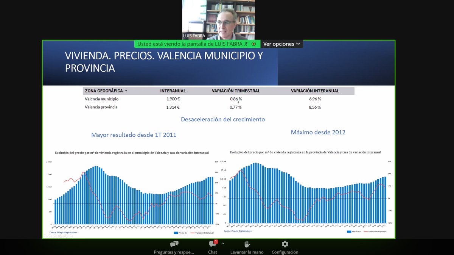Viewport: 454px width, 255px height.
Task: Click the Desaceleración del crecimiento text
Action: point(223,119)
